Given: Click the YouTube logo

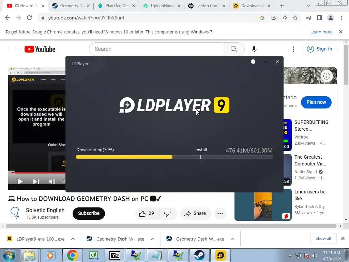Looking at the screenshot, I should point(40,49).
